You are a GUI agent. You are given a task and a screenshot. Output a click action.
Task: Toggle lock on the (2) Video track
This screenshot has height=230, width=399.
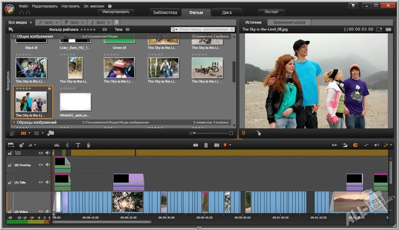coord(10,211)
